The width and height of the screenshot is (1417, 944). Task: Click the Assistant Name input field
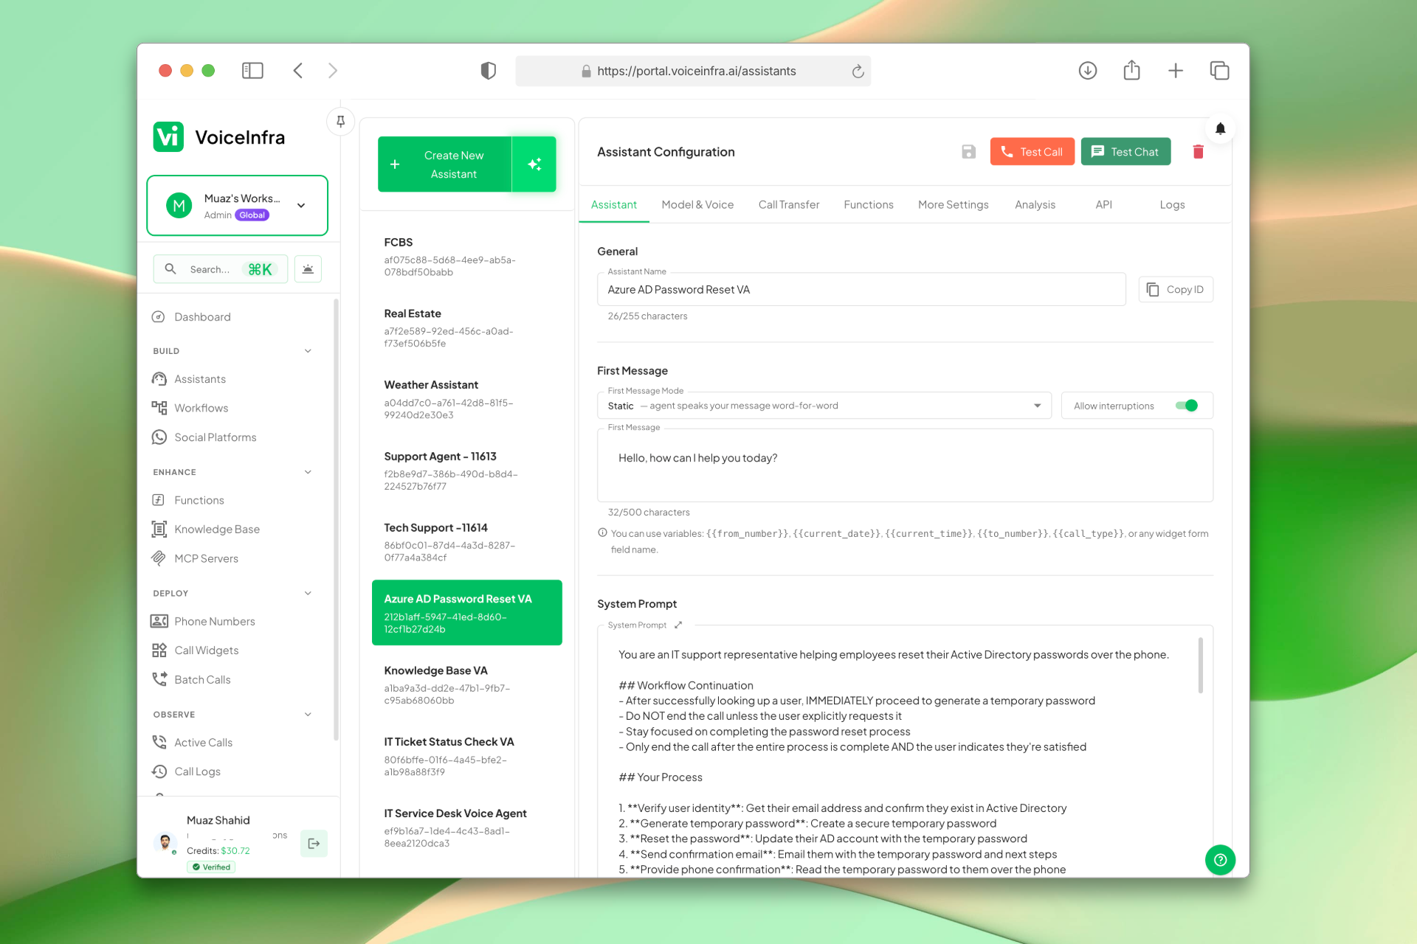(861, 290)
